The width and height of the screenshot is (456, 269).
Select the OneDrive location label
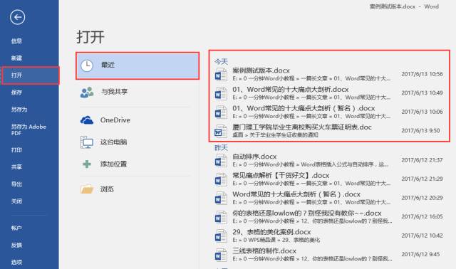click(115, 120)
